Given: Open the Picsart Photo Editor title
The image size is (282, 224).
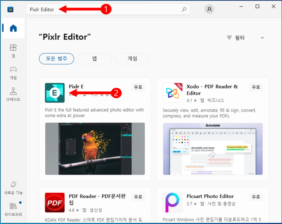Looking at the screenshot, I should pyautogui.click(x=210, y=196).
